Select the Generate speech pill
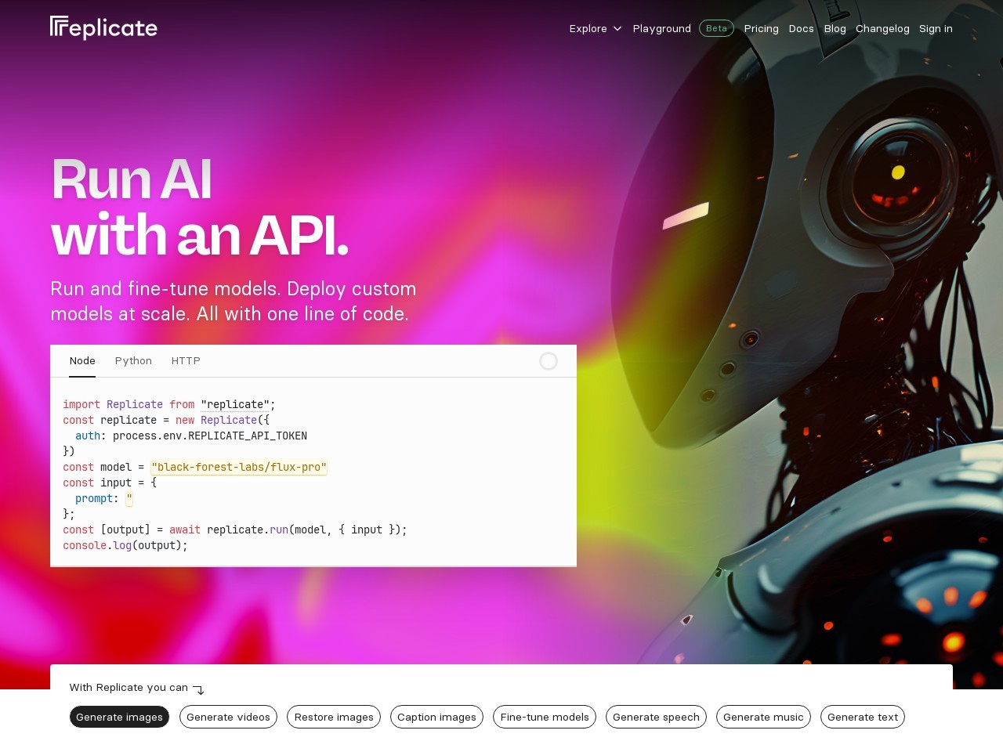The width and height of the screenshot is (1003, 752). (x=656, y=718)
